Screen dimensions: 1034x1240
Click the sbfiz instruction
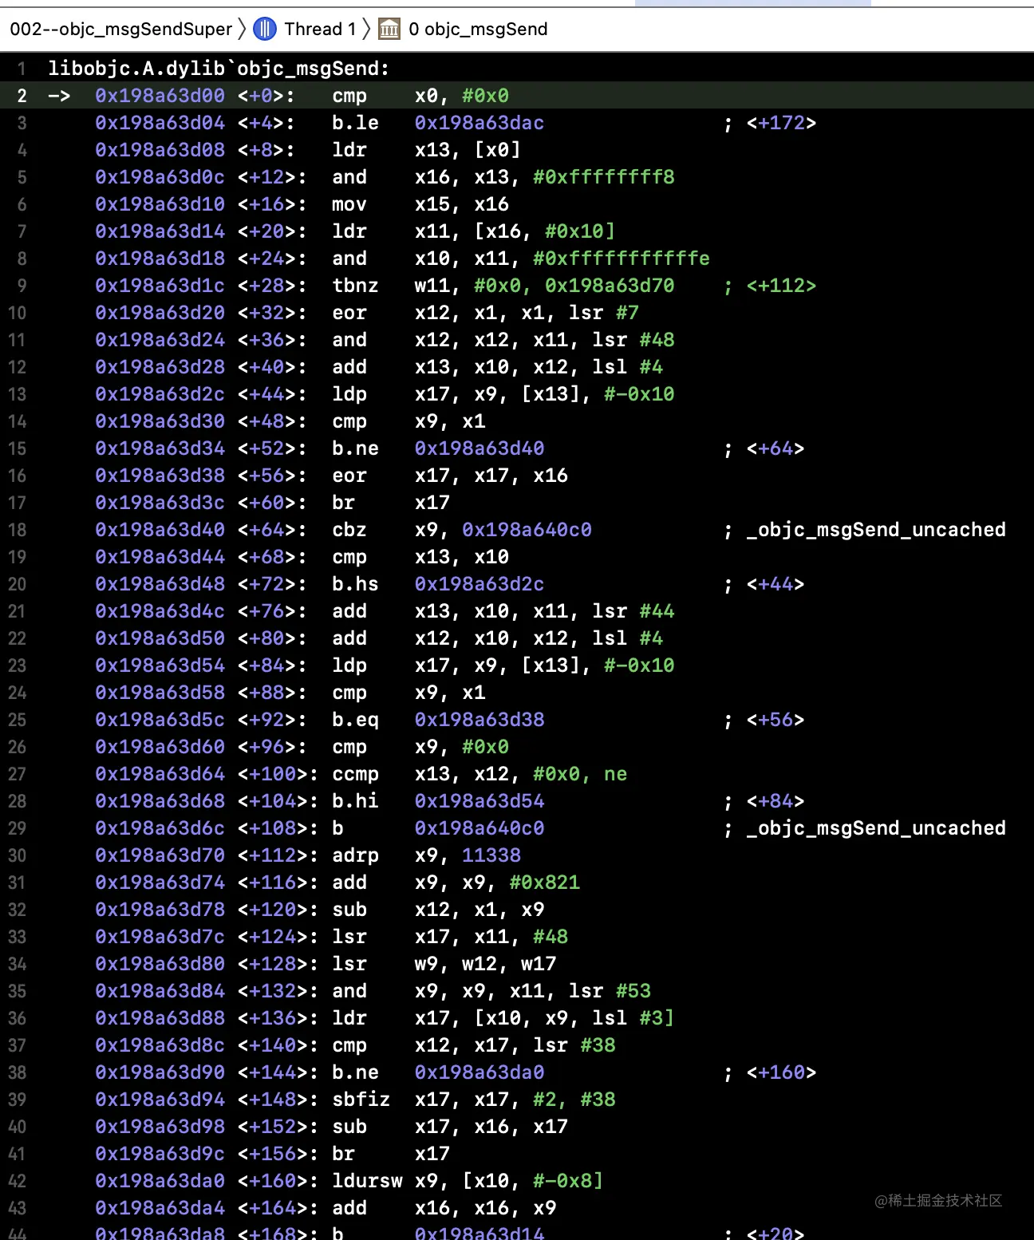point(361,1100)
